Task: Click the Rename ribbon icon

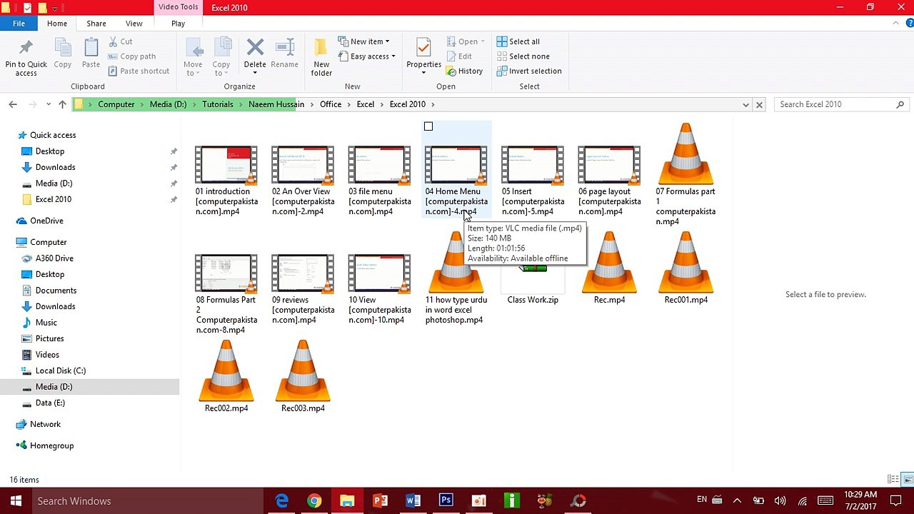Action: click(284, 54)
